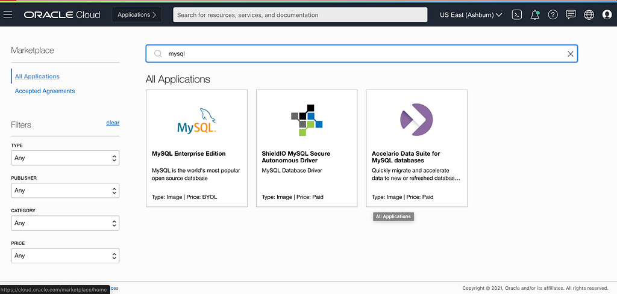
Task: Open the US East (Ashburn) region selector
Action: coord(471,15)
